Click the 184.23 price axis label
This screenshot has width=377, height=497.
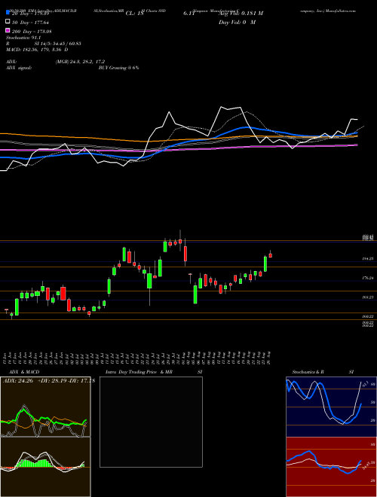pyautogui.click(x=367, y=259)
